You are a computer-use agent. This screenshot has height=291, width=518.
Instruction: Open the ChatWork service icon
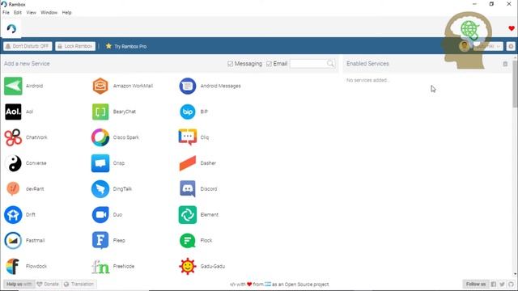coord(13,137)
